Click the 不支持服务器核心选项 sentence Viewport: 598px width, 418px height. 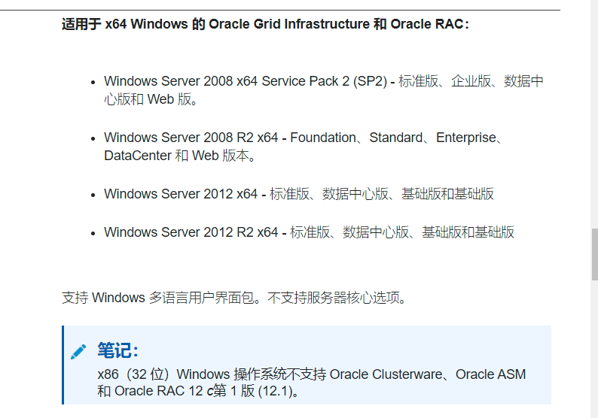coord(334,298)
